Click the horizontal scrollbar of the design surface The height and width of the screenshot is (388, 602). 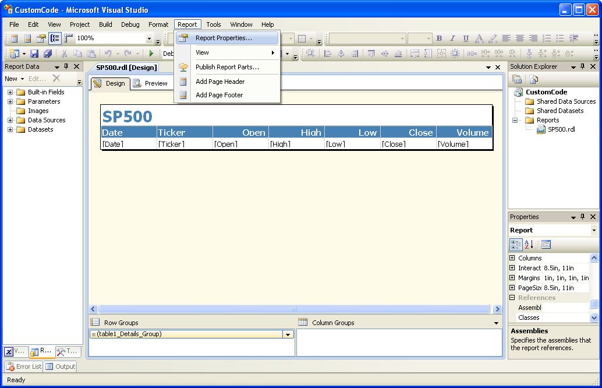pyautogui.click(x=294, y=309)
